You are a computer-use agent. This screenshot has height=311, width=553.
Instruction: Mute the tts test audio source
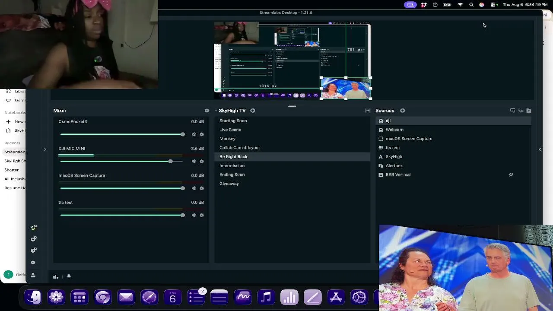tap(194, 215)
